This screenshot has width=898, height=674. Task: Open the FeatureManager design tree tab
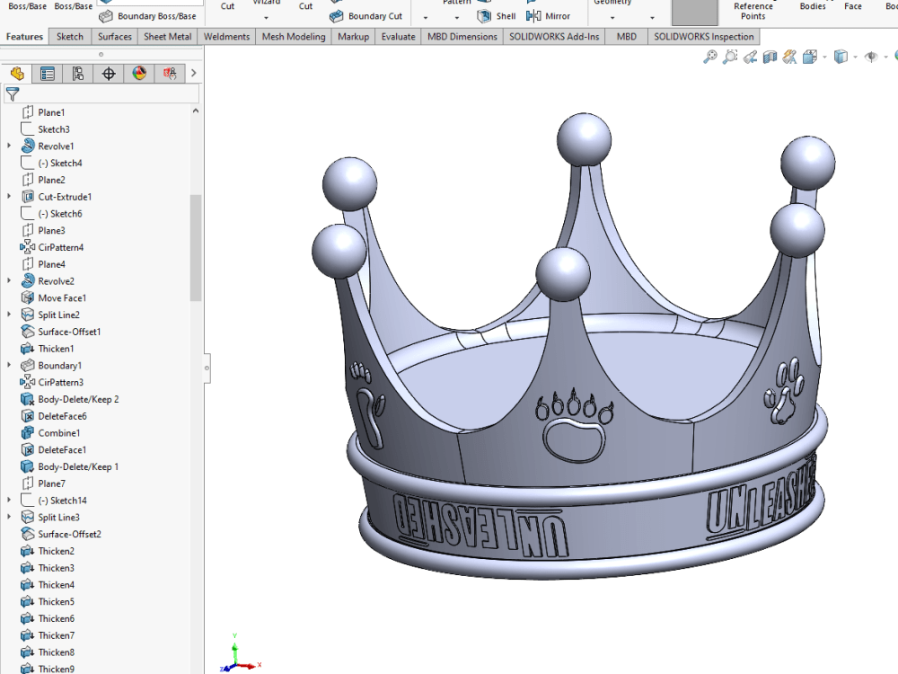(x=17, y=74)
